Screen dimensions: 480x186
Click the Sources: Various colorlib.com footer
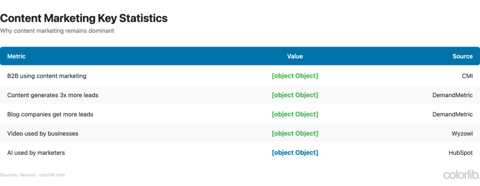[32, 175]
